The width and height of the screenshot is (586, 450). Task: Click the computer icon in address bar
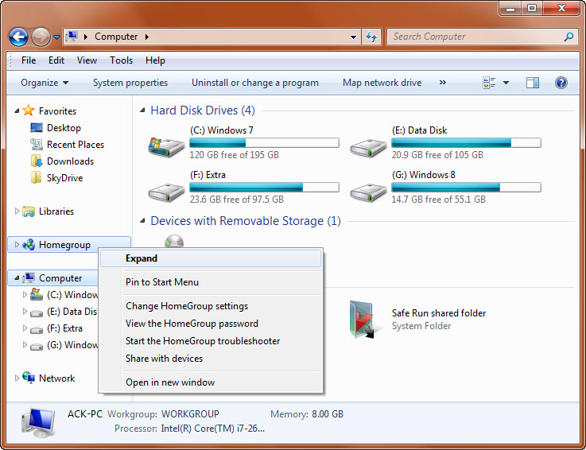pos(72,37)
